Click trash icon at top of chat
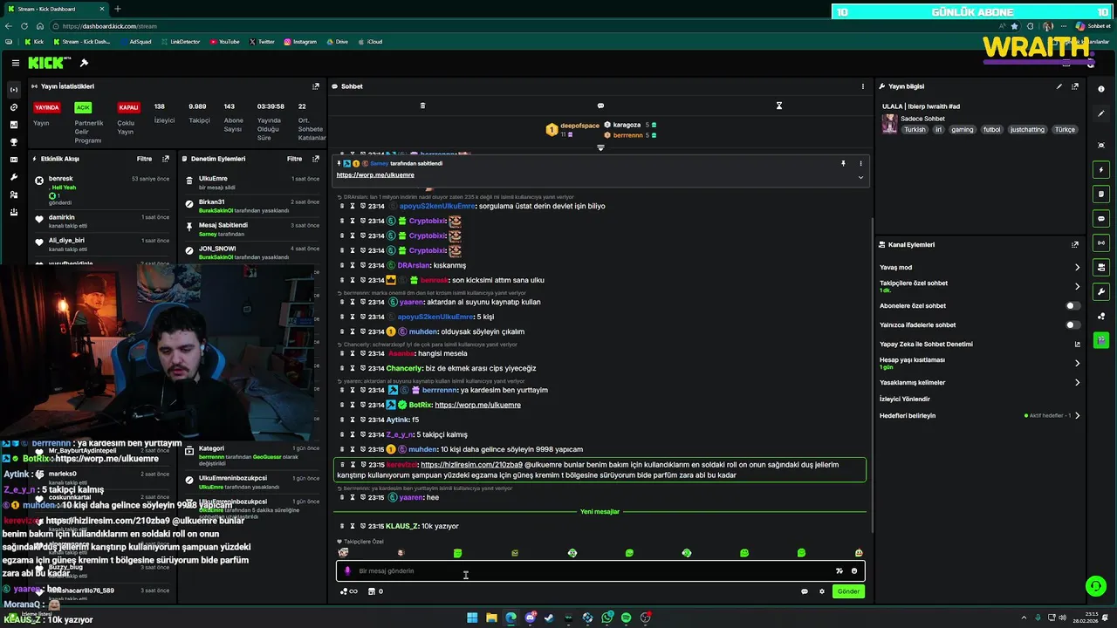This screenshot has width=1117, height=628. tap(422, 106)
